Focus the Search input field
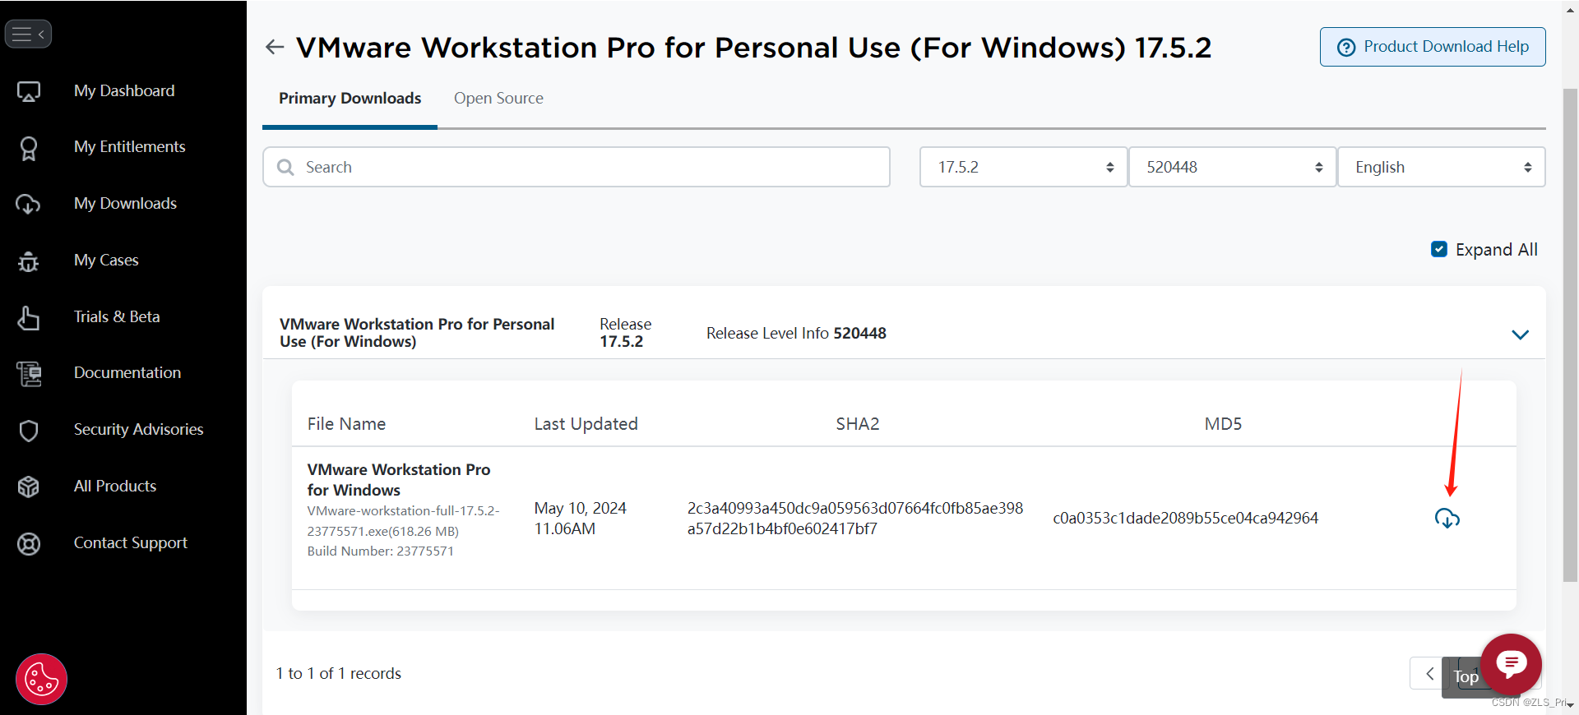 pos(576,167)
